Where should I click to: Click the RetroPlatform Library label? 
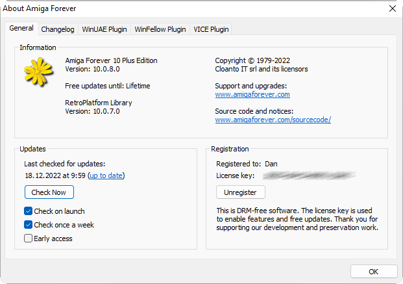[x=99, y=103]
